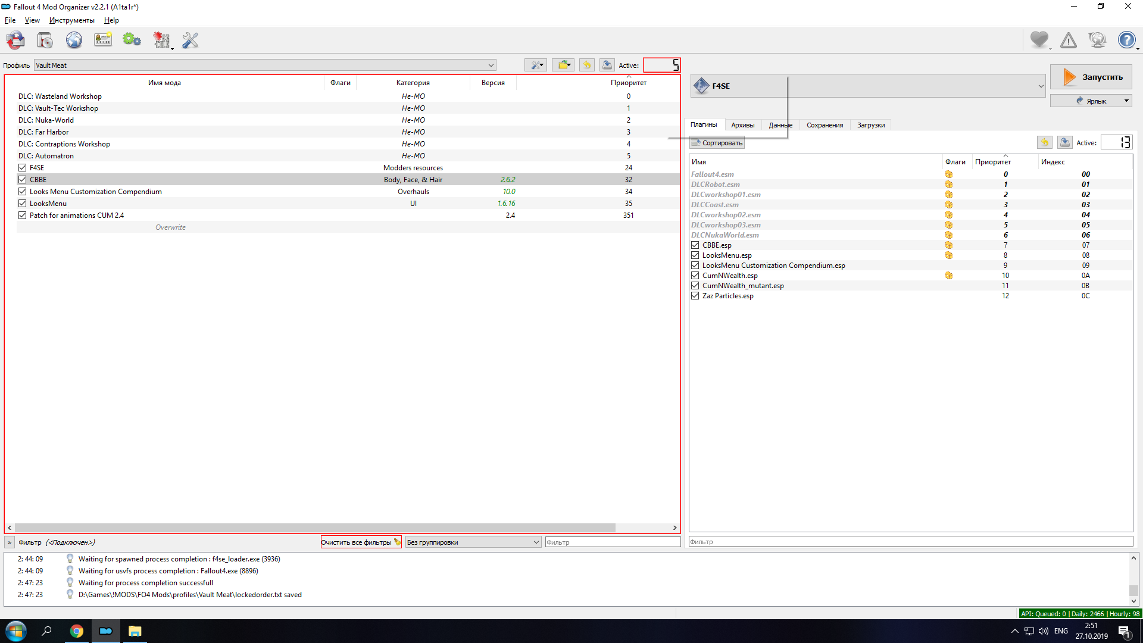Image resolution: width=1143 pixels, height=643 pixels.
Task: Click the flag icon on the LooksMenu.esp row
Action: point(949,255)
